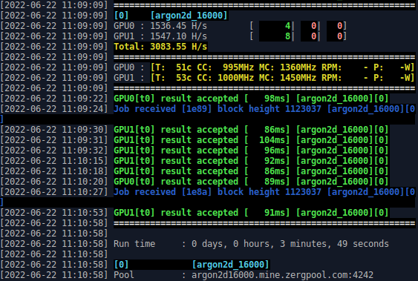Click the yellow Total 3083.55 H/s line
The height and width of the screenshot is (281, 418).
[160, 47]
